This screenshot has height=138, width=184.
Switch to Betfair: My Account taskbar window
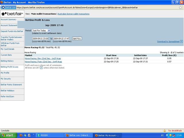107,135
